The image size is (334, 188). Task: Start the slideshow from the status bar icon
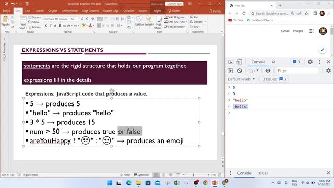178,175
